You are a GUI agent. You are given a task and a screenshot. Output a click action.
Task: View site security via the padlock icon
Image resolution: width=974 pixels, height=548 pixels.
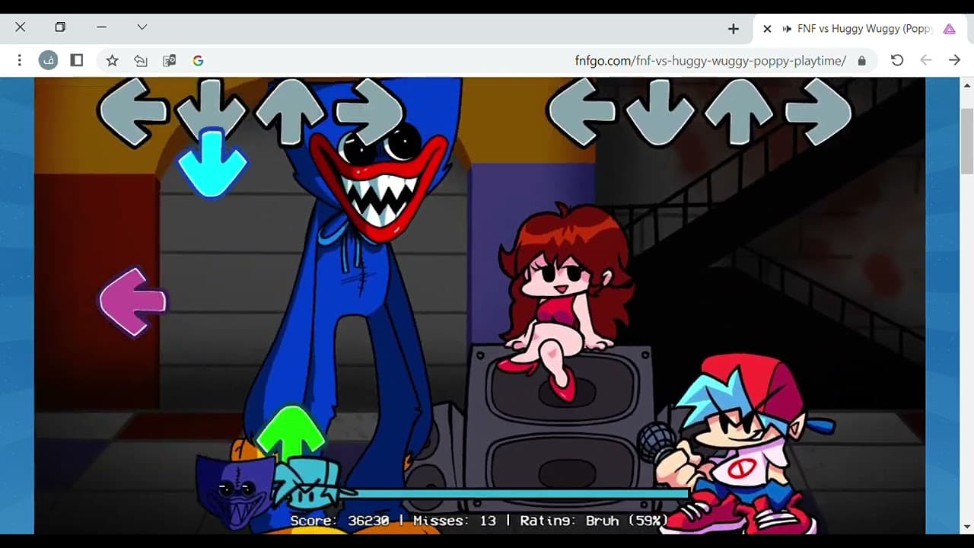[x=861, y=61]
